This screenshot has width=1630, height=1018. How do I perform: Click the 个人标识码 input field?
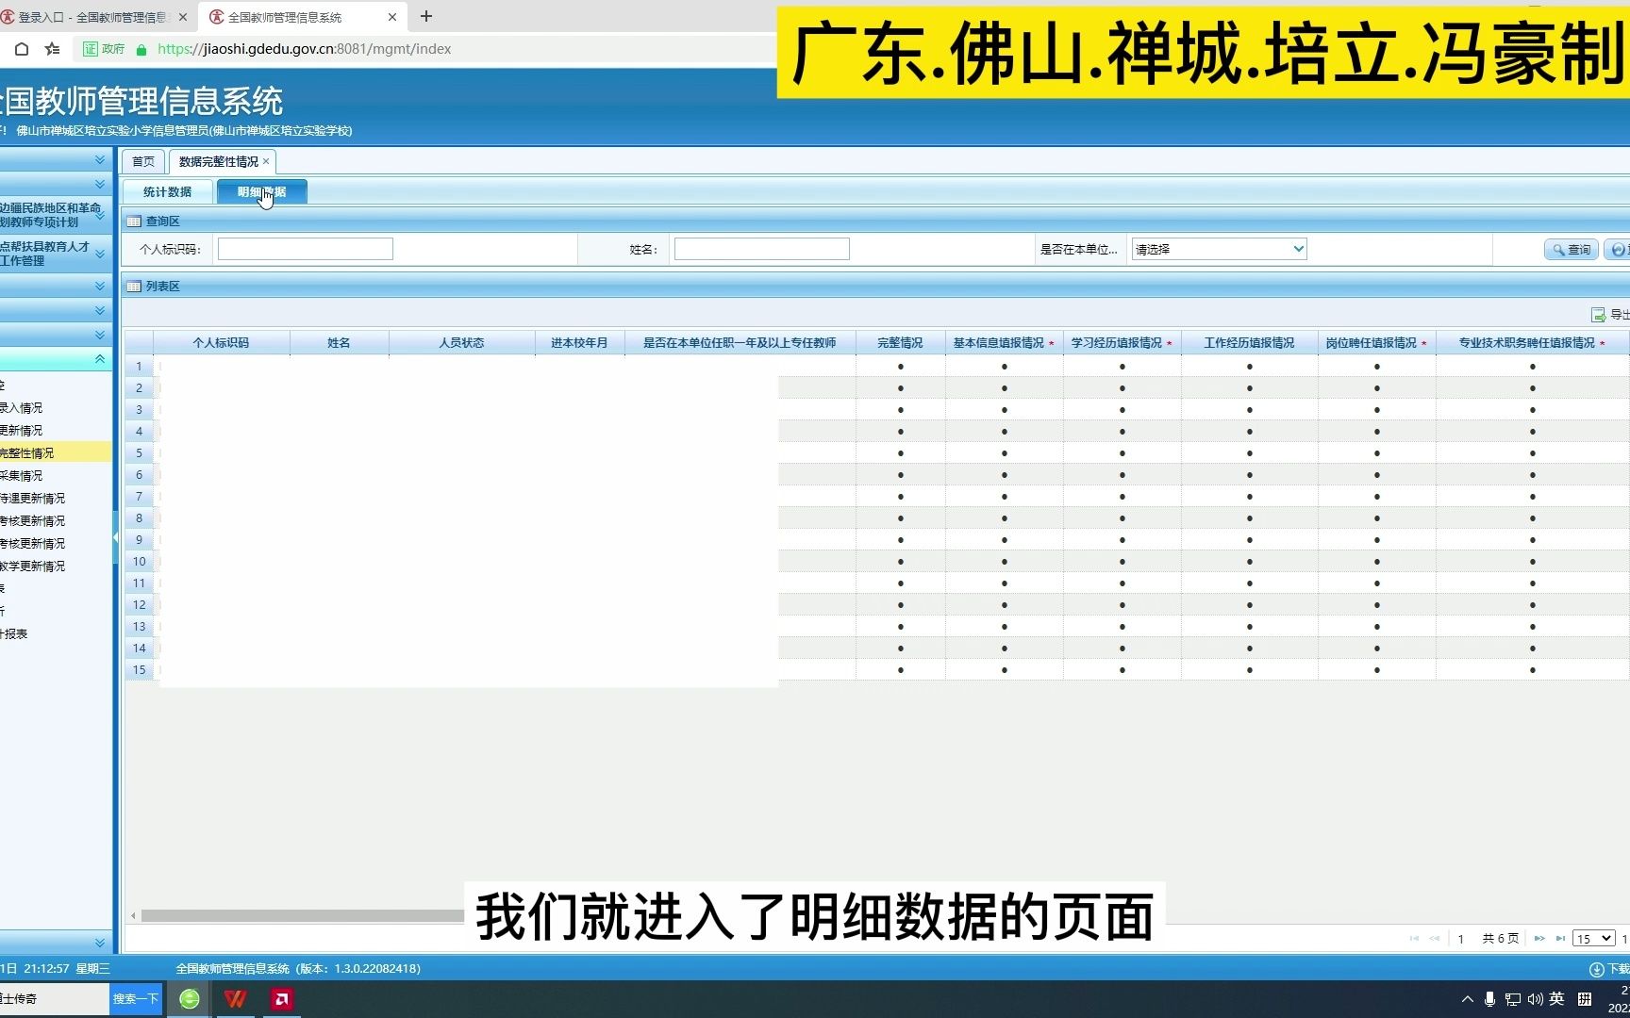306,249
